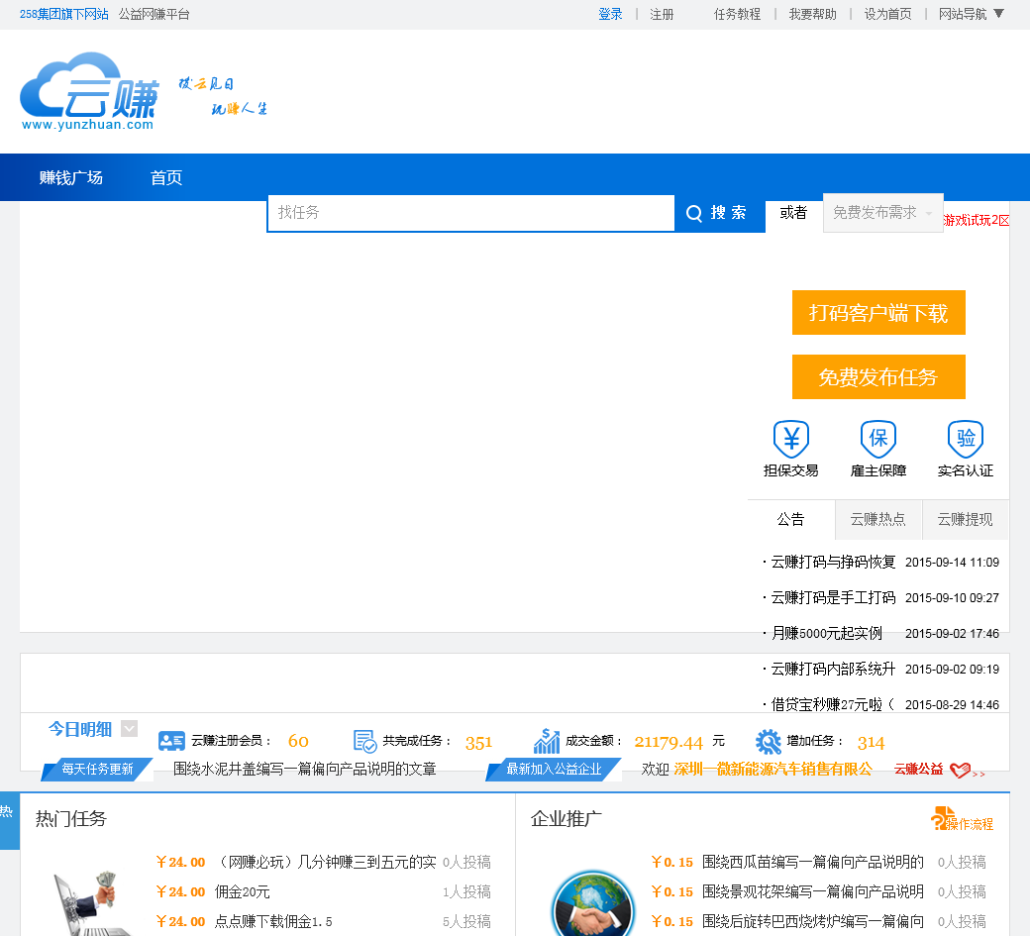The height and width of the screenshot is (936, 1030).
Task: Expand the 网站导航 dropdown arrow
Action: click(x=998, y=14)
